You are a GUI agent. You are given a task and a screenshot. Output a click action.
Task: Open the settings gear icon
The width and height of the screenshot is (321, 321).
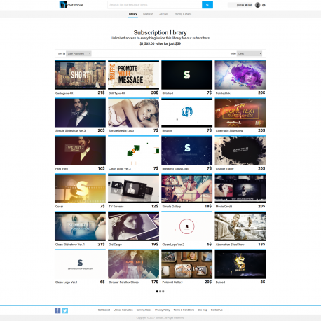tap(264, 5)
